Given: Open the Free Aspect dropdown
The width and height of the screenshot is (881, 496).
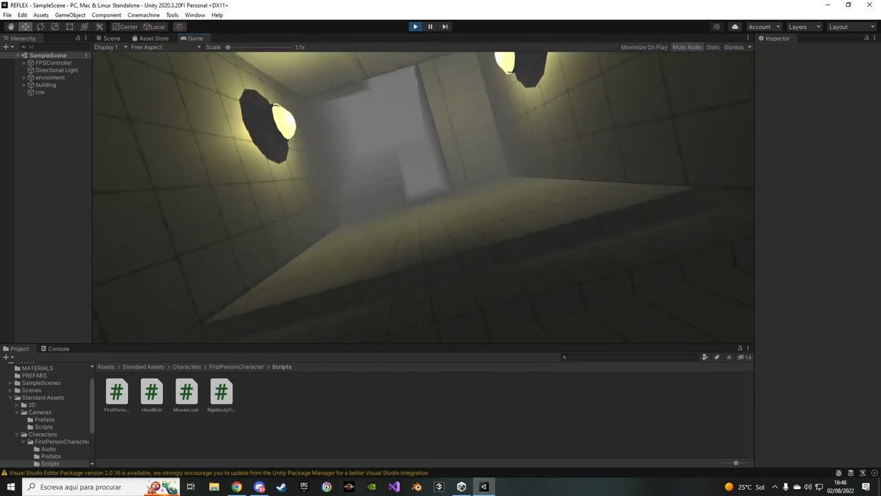Looking at the screenshot, I should tap(166, 48).
